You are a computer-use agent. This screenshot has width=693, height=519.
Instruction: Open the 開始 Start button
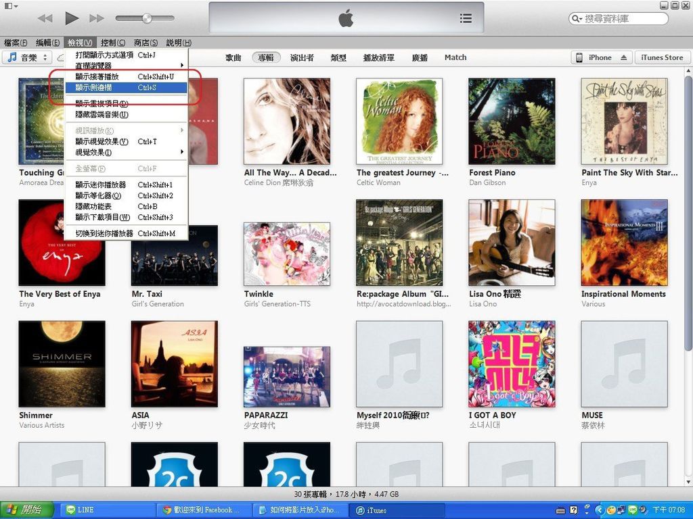pos(26,510)
